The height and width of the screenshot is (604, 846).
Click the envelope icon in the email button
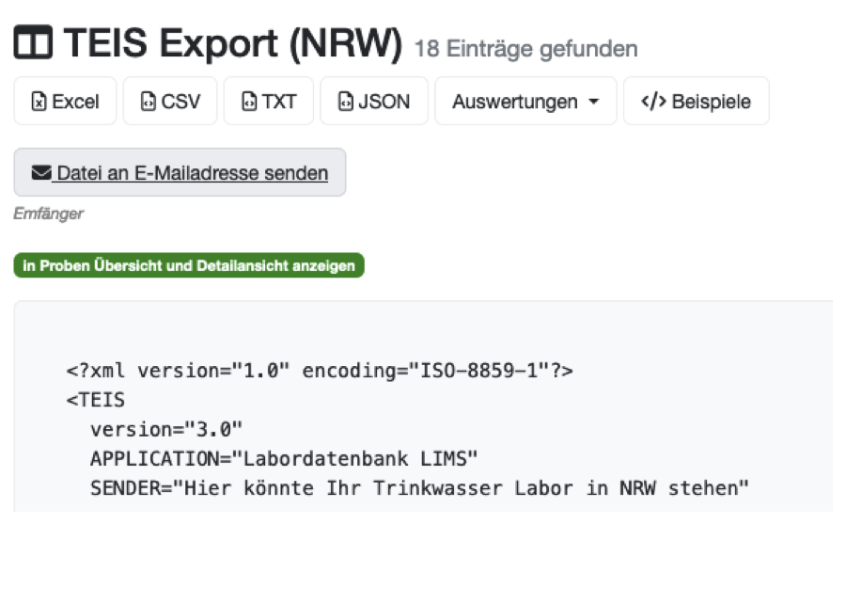[x=41, y=173]
